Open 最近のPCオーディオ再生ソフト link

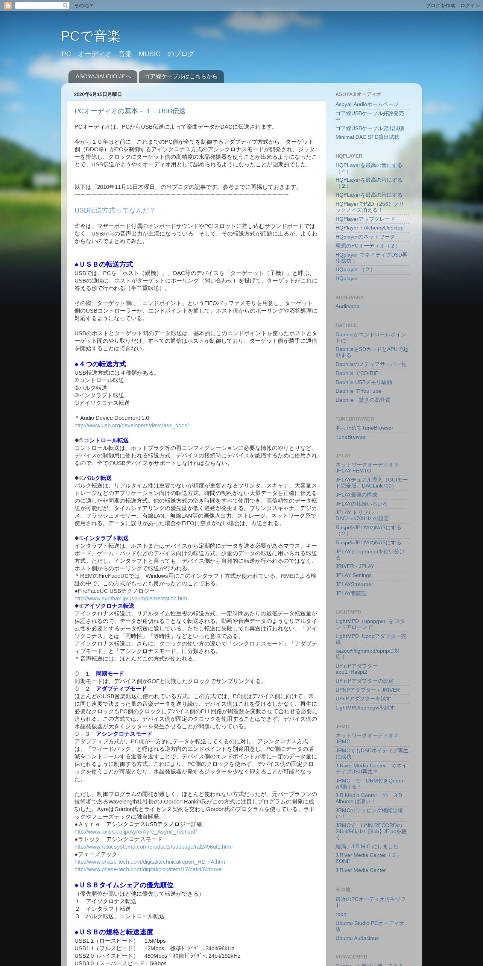(x=371, y=902)
